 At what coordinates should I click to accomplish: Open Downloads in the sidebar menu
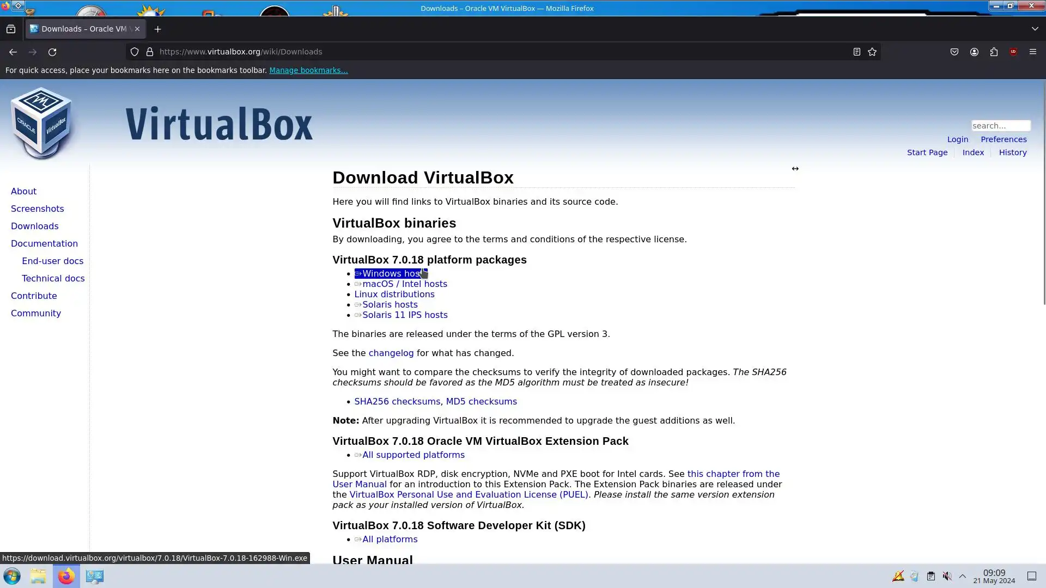[x=34, y=226]
